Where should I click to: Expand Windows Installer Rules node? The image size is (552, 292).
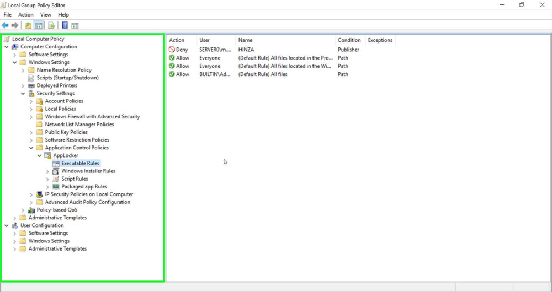click(47, 171)
